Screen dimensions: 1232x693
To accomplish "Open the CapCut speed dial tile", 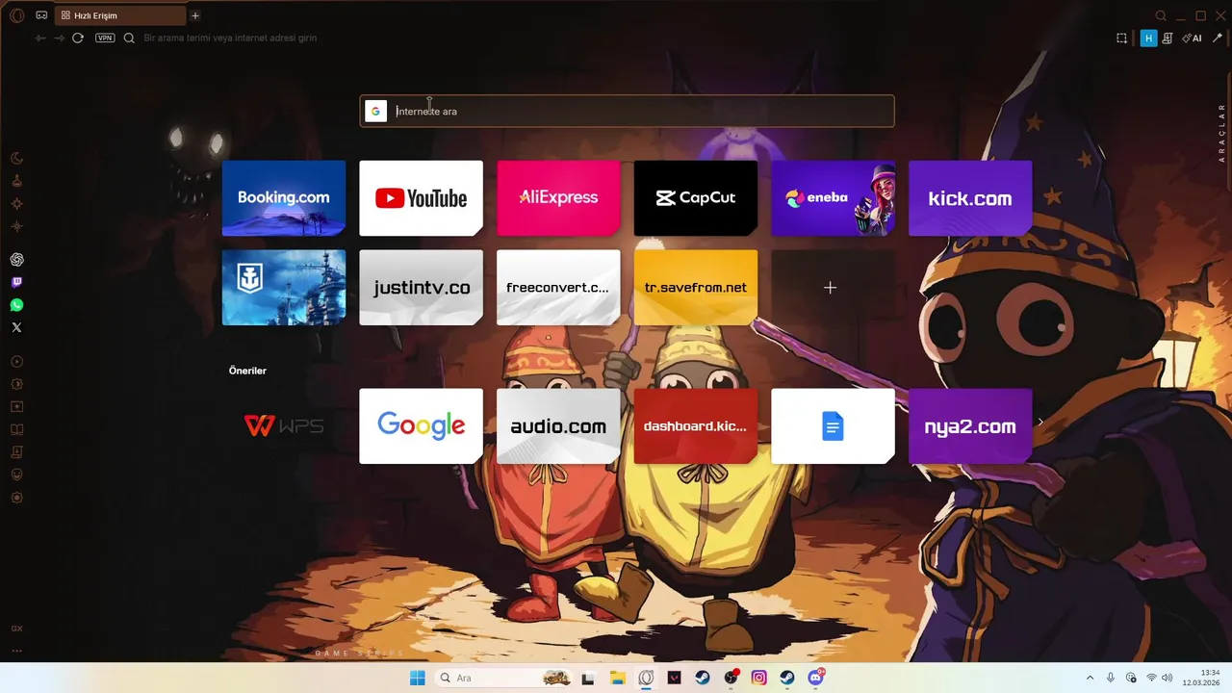I will [696, 198].
